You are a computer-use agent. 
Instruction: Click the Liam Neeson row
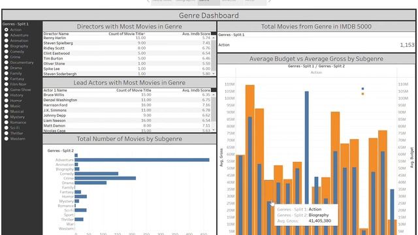coord(127,120)
